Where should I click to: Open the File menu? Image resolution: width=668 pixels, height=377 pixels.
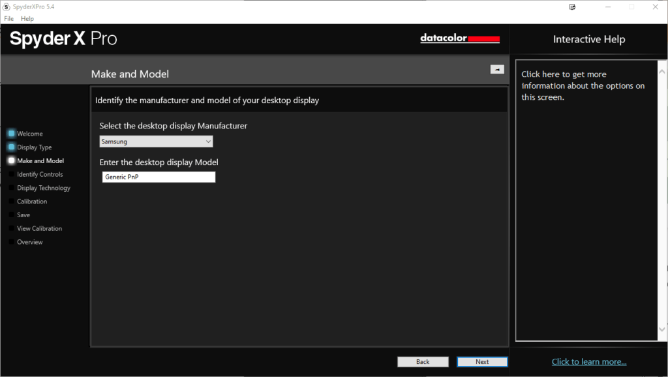8,19
